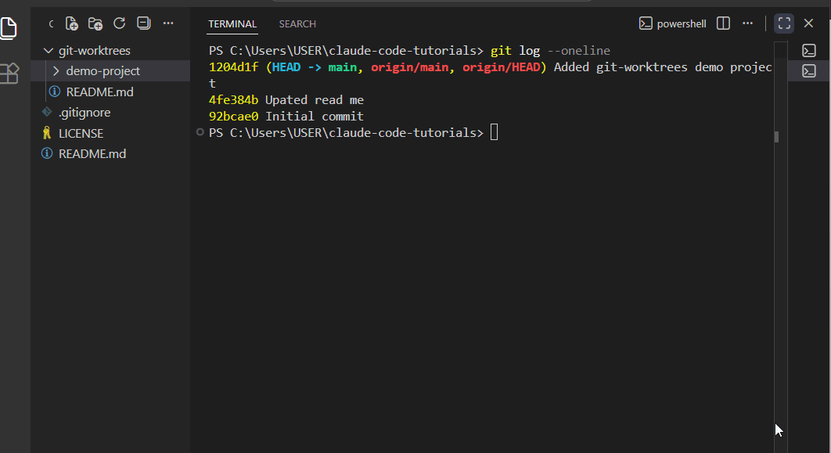Screen dimensions: 831x453
Task: Toggle maximize panel size for the terminal
Action: (783, 23)
